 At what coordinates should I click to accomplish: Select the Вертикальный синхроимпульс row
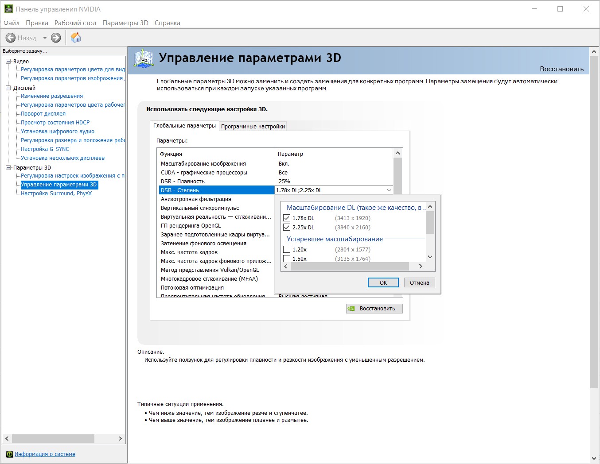[216, 208]
